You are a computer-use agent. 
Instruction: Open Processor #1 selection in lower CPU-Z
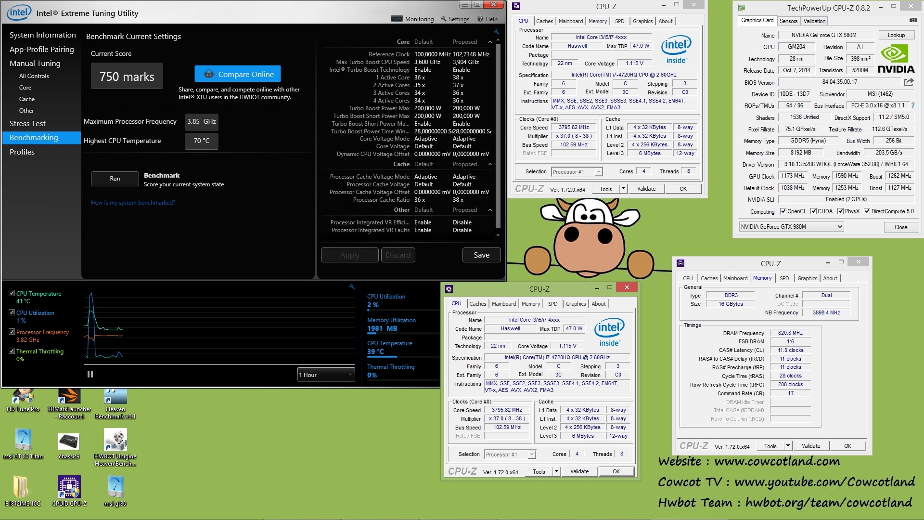[x=510, y=455]
